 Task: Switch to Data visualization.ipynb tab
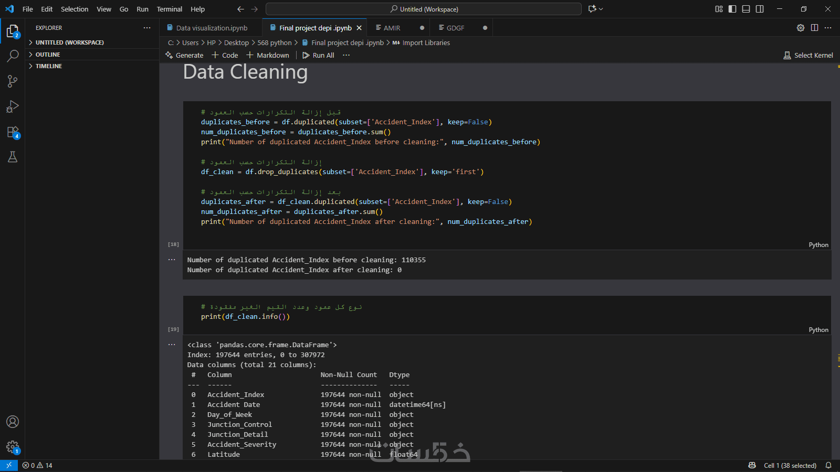point(211,28)
